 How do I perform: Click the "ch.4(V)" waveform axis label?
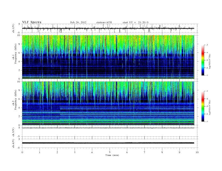pos(13,143)
